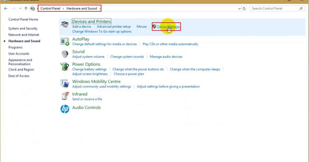Refresh the Control Panel view
Viewport: 309px width, 162px height.
click(244, 8)
